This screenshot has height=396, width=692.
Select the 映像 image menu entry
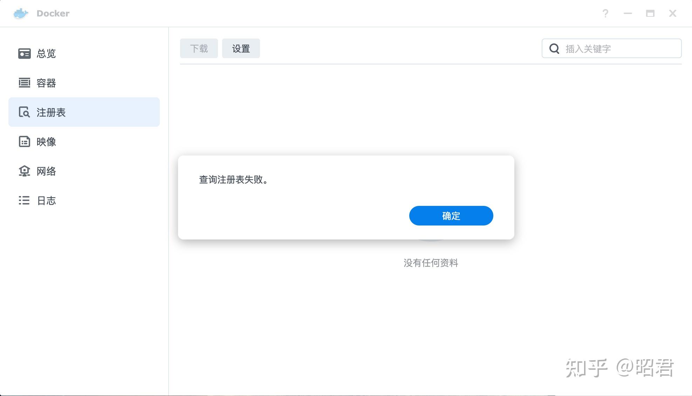click(46, 142)
